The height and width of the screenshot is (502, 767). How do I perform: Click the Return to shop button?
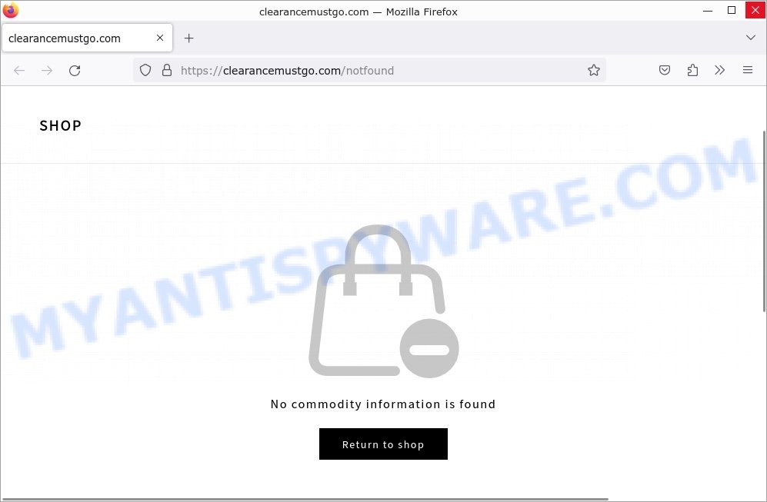click(x=383, y=444)
